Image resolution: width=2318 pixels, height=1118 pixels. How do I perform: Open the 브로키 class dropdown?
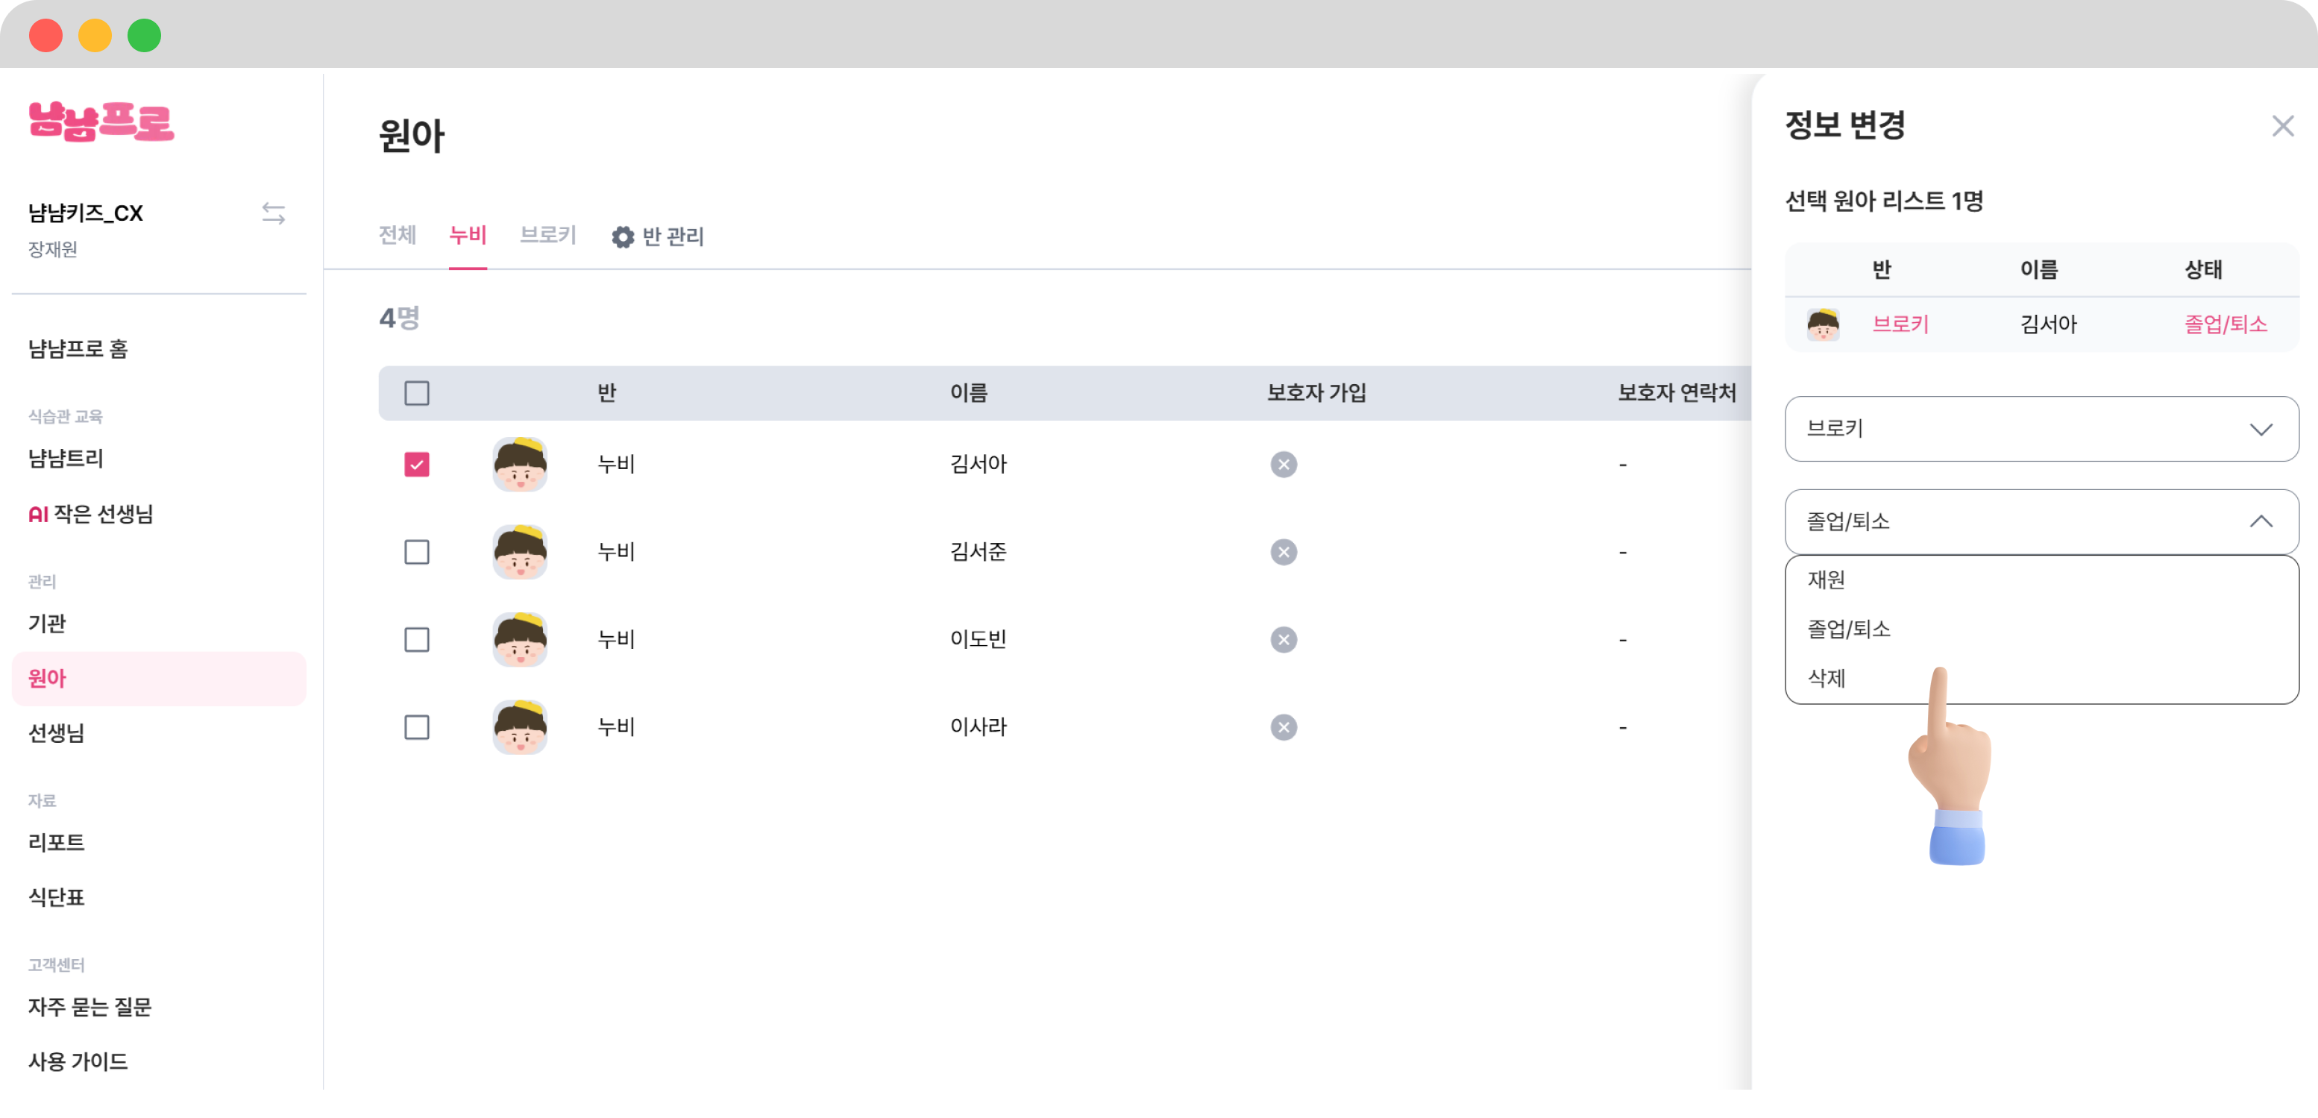[2041, 428]
